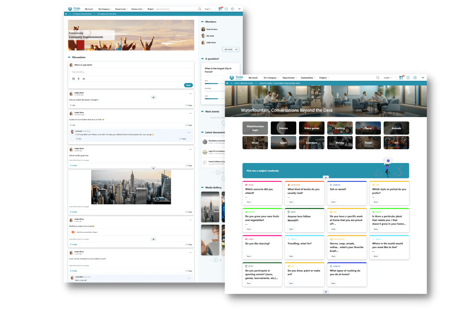Viewport: 474px width, 310px height.
Task: Like Jim Sand's reply about Friday afternoon
Action: pyautogui.click(x=78, y=139)
